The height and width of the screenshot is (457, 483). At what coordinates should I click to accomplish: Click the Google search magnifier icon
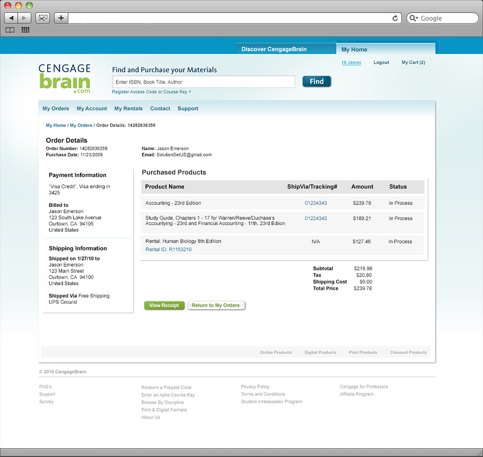(414, 18)
